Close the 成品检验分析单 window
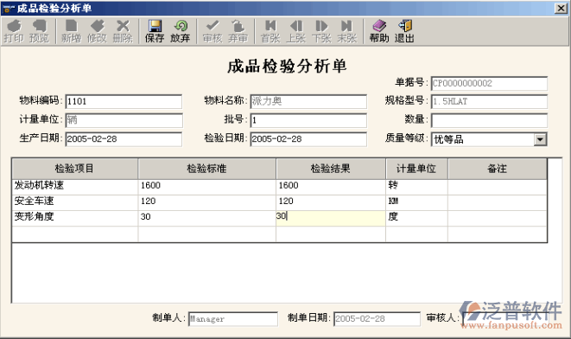571x339 pixels. (561, 8)
